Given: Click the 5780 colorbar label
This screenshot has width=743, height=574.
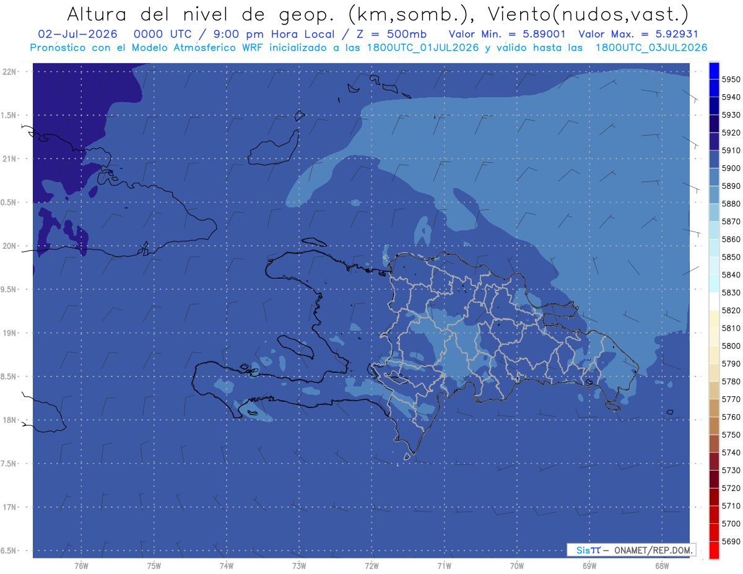Looking at the screenshot, I should coord(731,381).
